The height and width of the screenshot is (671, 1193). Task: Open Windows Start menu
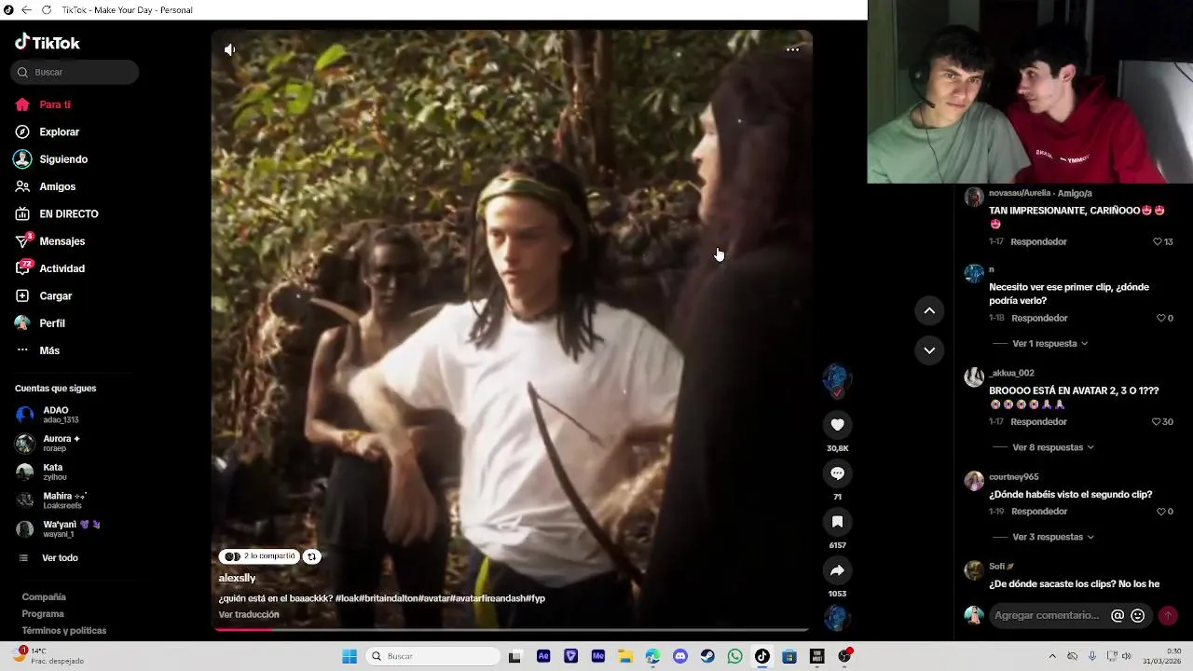coord(350,656)
